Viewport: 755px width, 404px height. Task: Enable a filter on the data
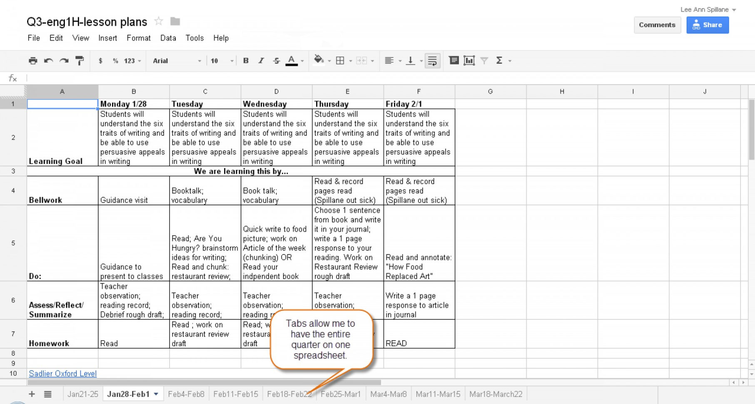click(484, 60)
